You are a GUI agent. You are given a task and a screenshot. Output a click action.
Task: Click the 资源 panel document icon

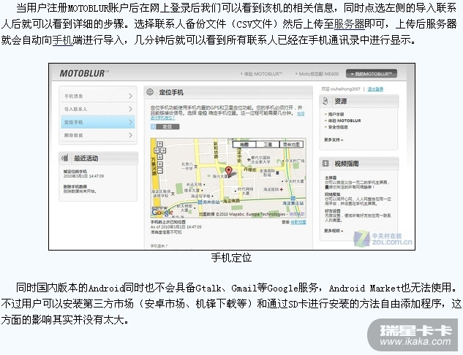tap(325, 101)
